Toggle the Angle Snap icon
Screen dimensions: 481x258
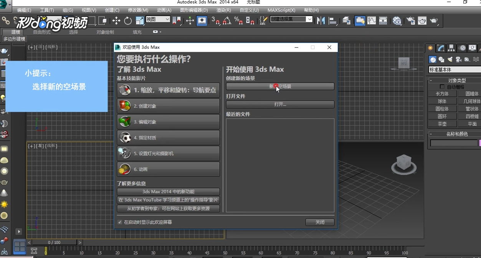227,21
